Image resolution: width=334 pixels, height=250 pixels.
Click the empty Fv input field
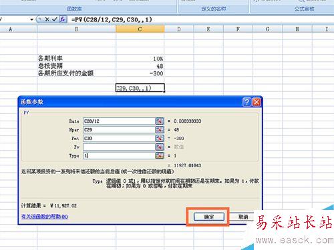click(119, 147)
